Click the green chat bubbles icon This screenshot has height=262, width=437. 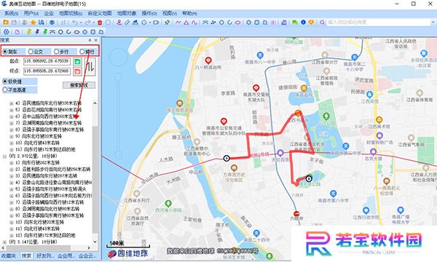pos(295,23)
